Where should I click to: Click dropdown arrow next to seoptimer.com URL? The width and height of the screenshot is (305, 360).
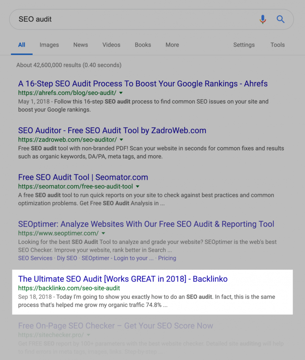(103, 233)
